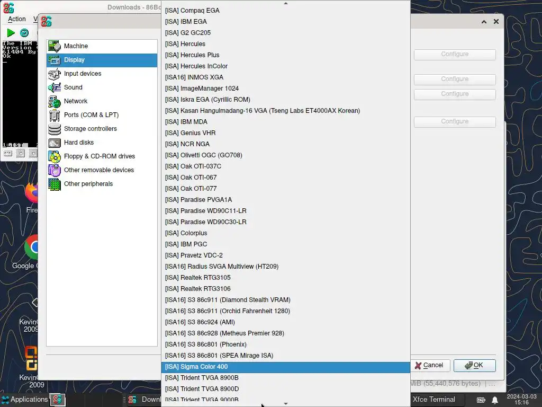Select [ISA16] Radius SVGA Multiview (HT209)
This screenshot has width=542, height=407.
(x=285, y=267)
